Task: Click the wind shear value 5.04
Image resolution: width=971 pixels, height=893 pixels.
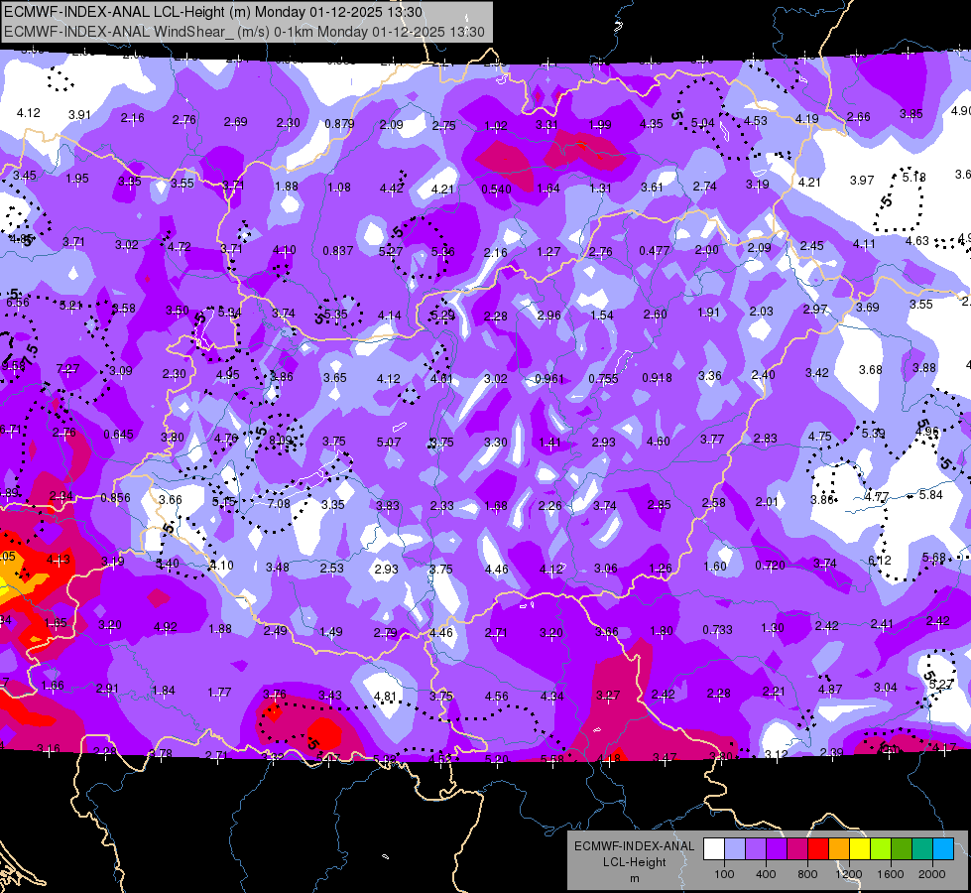Action: [703, 123]
